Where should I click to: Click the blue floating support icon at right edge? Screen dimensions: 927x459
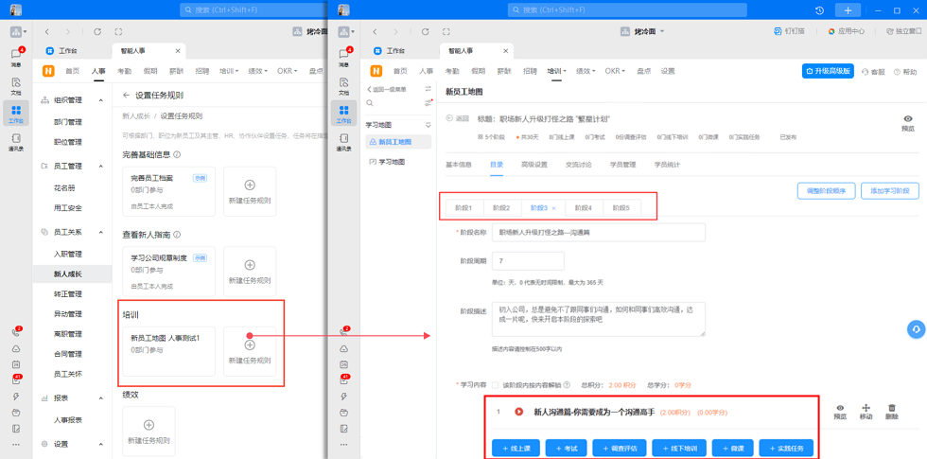coord(915,329)
